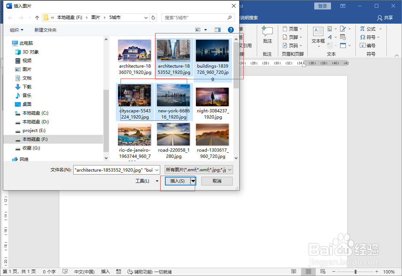Open the 文件名 filename combo dropdown
The width and height of the screenshot is (402, 276).
tap(157, 170)
